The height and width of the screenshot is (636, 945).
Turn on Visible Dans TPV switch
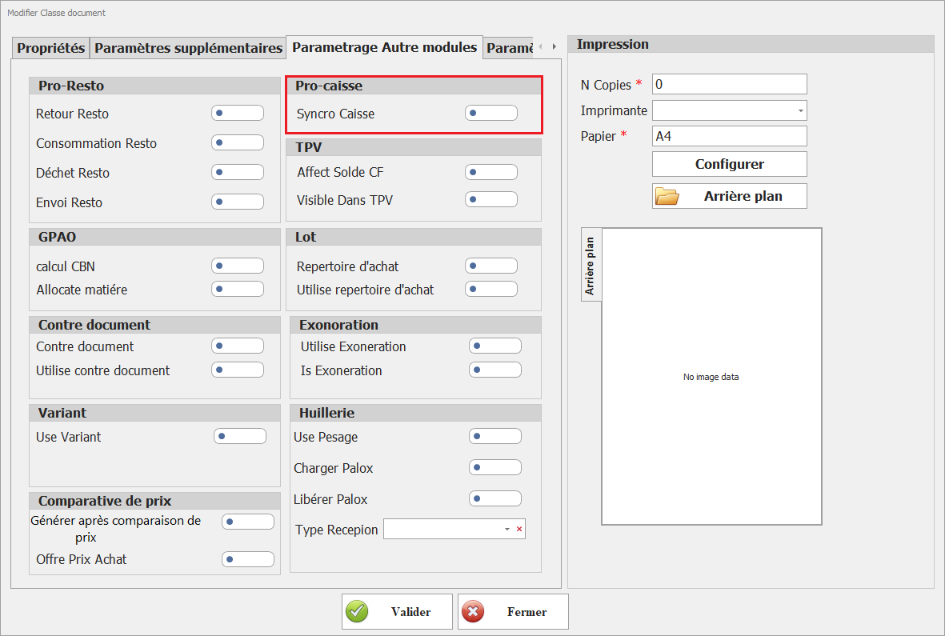click(x=491, y=199)
